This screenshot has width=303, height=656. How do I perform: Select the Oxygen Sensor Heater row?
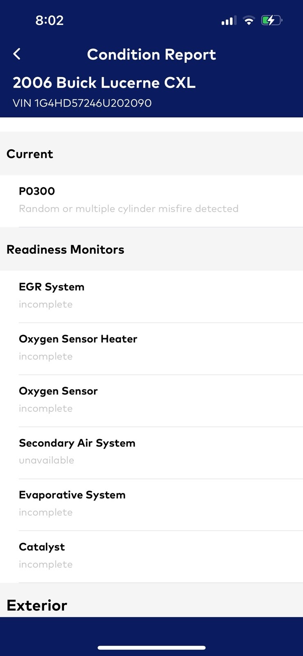pos(151,347)
